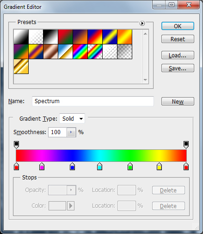The height and width of the screenshot is (234, 203).
Task: Pick the gold metallic preset thumbnail
Action: coord(21,67)
